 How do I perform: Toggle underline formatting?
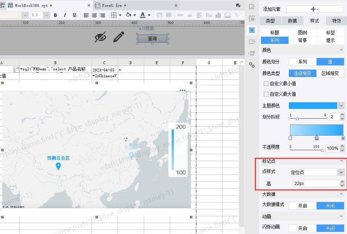pyautogui.click(x=74, y=15)
